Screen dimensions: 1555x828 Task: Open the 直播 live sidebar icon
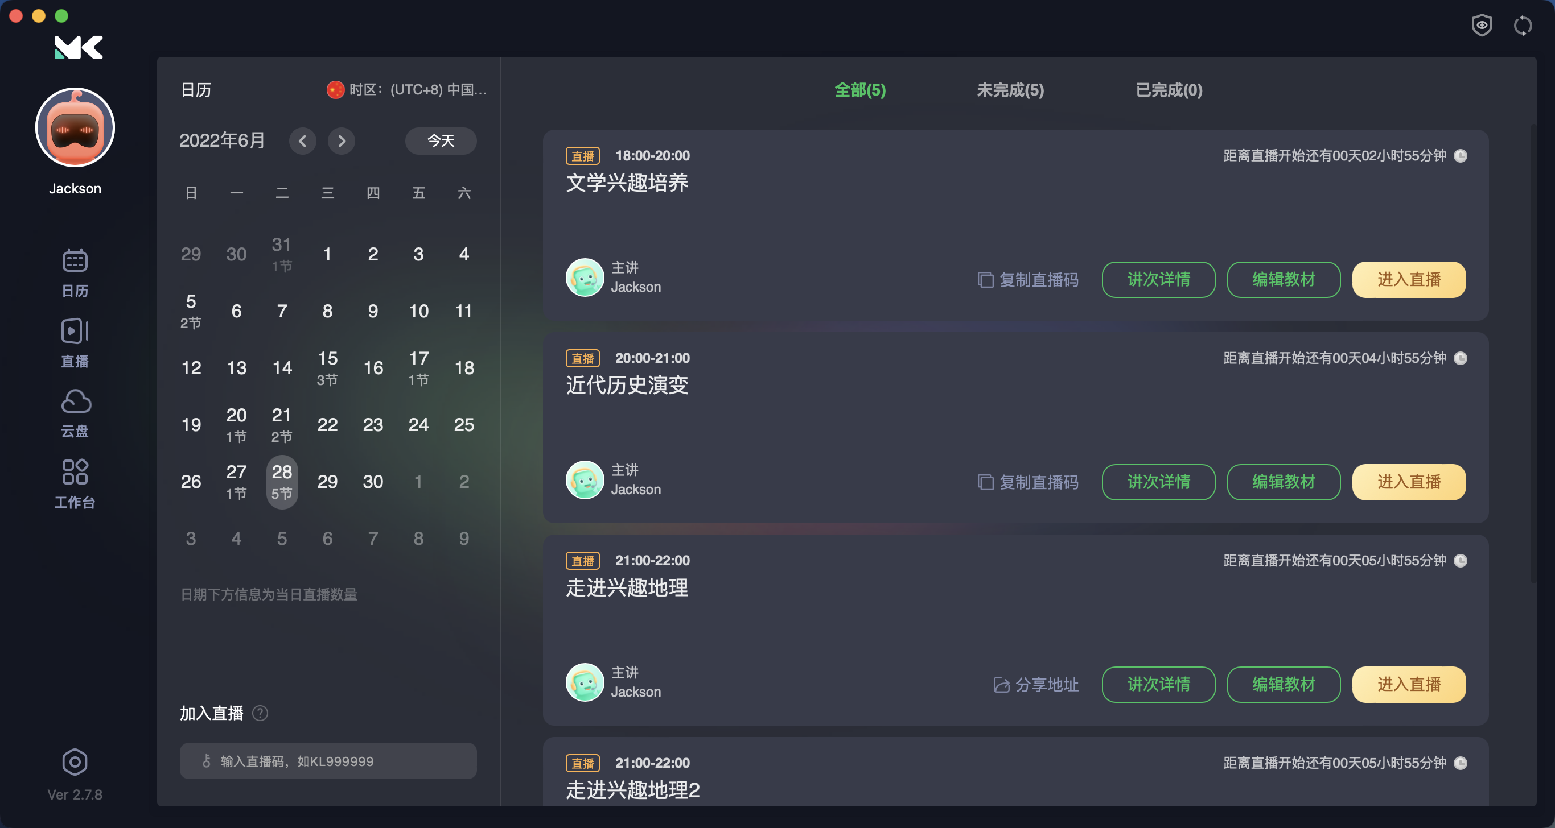(x=75, y=342)
